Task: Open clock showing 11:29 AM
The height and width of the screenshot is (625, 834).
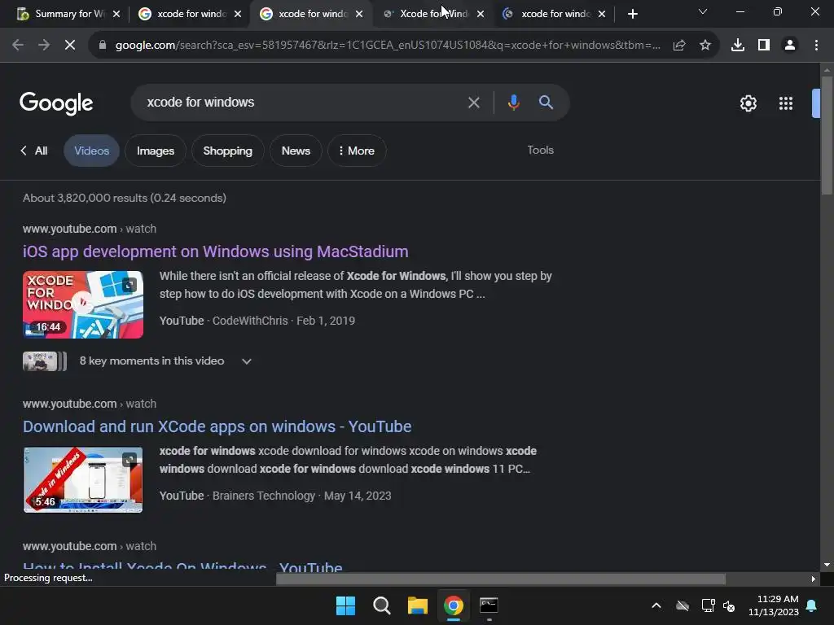Action: point(774,605)
